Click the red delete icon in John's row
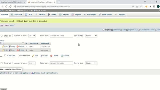 (x=17, y=50)
